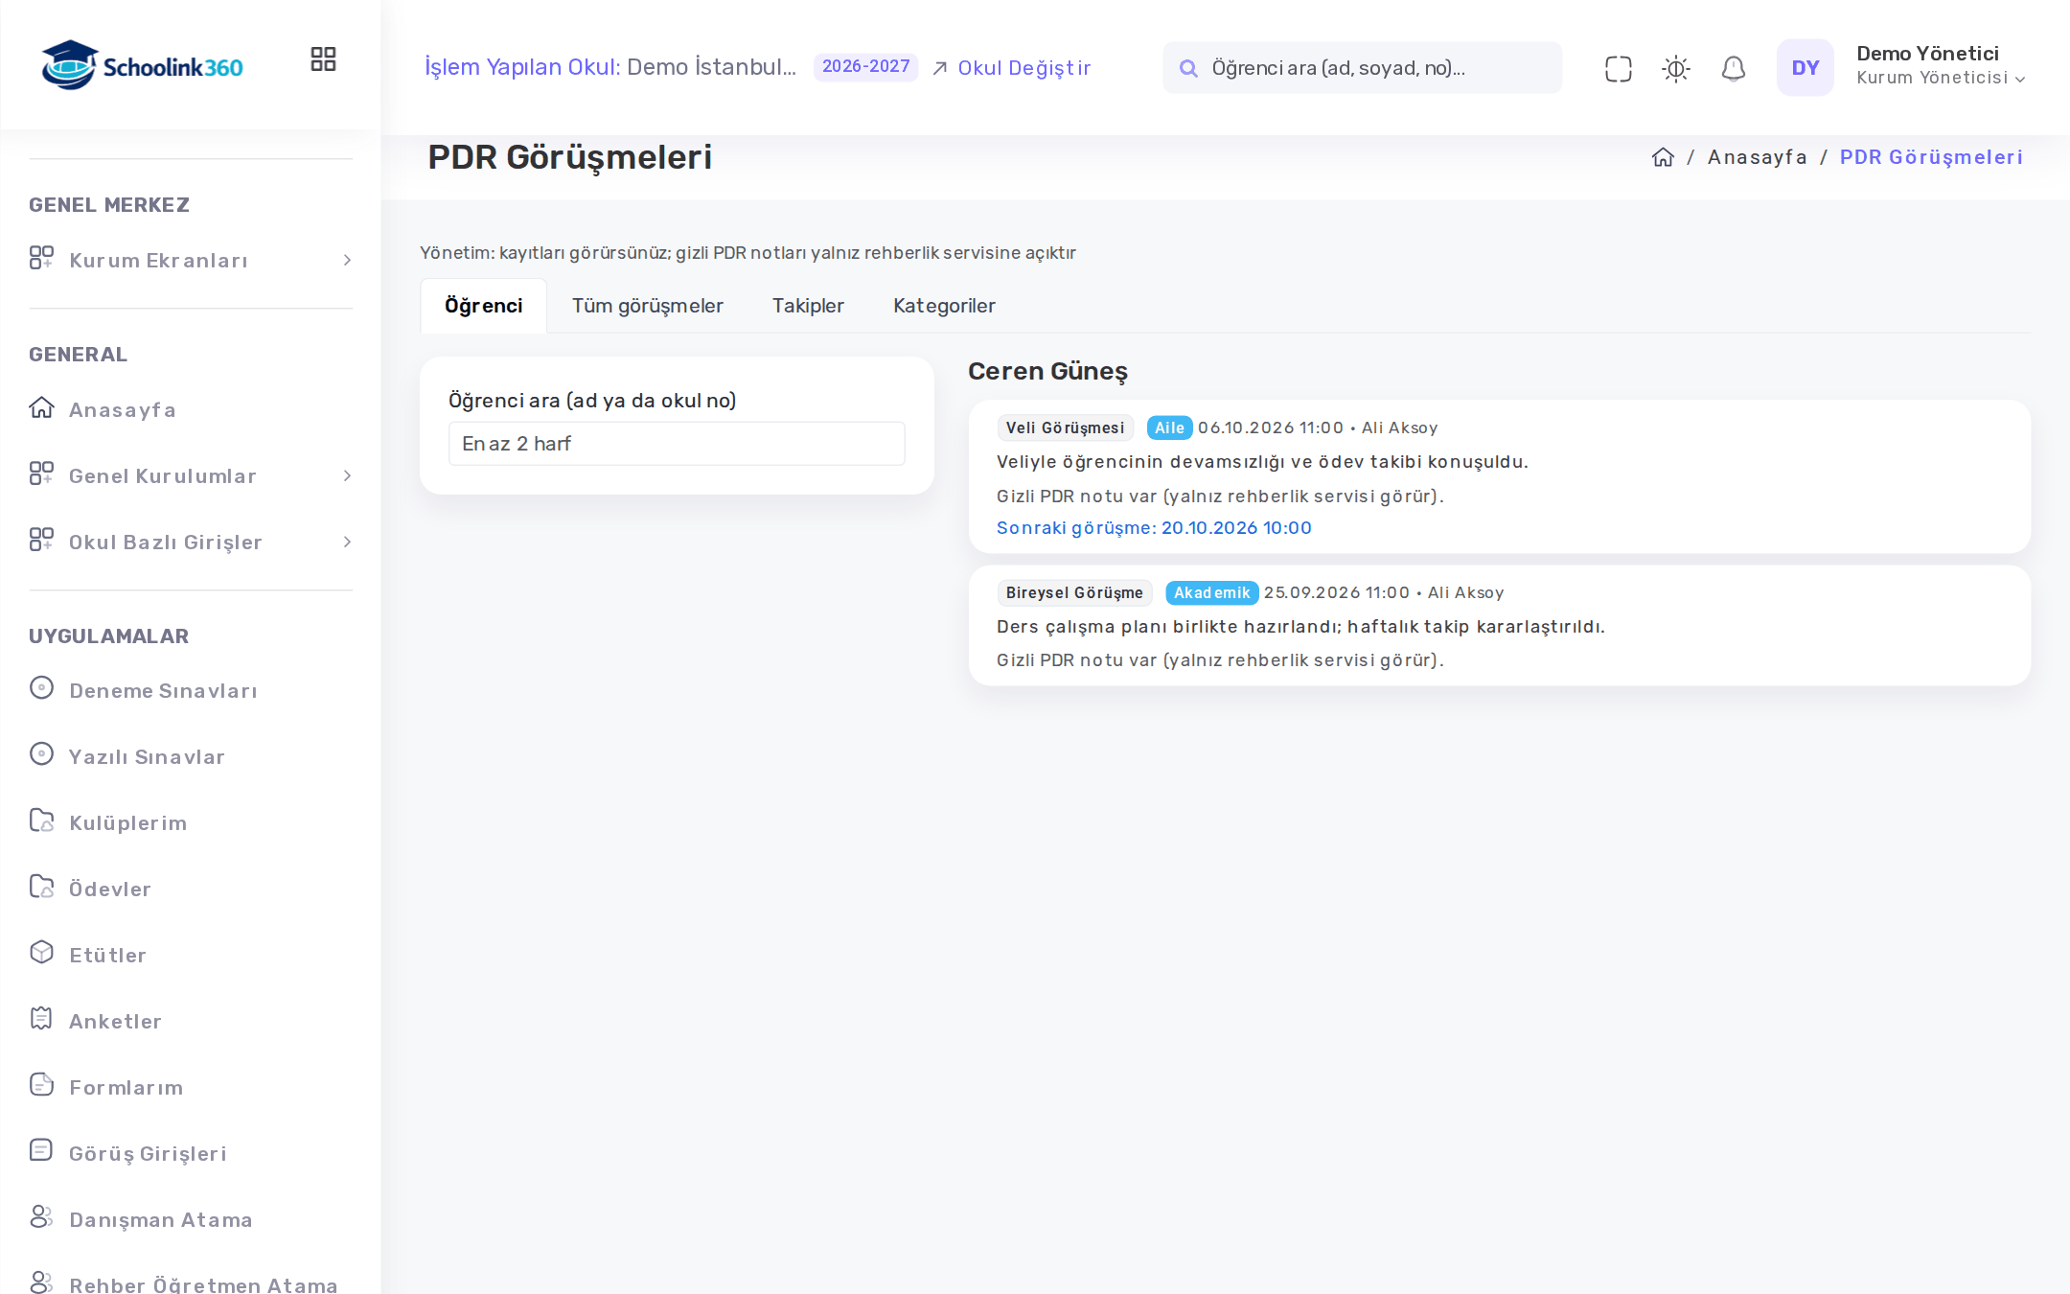Click Kulüplerim folder icon
This screenshot has width=2070, height=1294.
click(x=41, y=820)
